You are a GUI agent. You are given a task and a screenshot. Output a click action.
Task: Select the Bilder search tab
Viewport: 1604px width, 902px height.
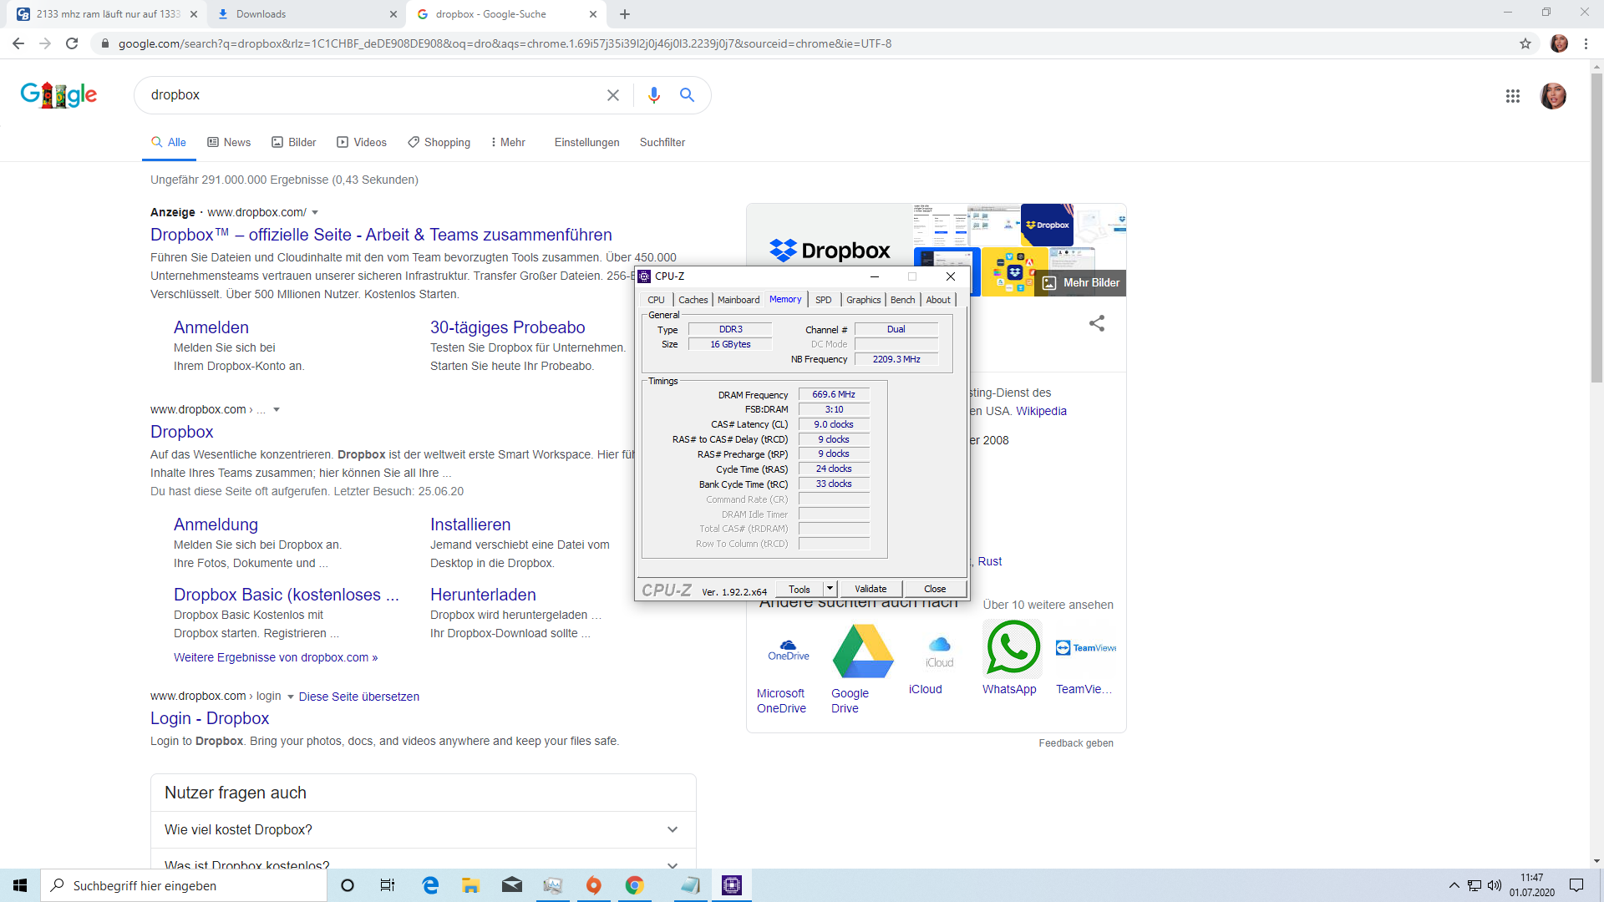tap(294, 142)
